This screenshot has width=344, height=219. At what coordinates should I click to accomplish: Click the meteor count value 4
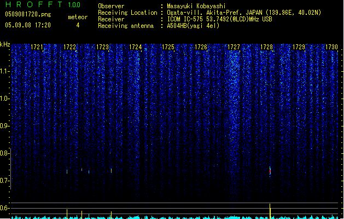78,25
